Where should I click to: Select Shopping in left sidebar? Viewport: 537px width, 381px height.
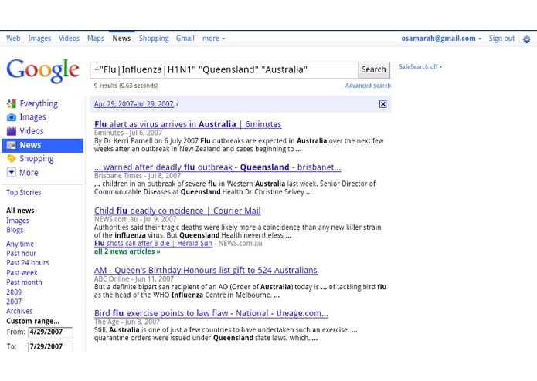tap(36, 159)
